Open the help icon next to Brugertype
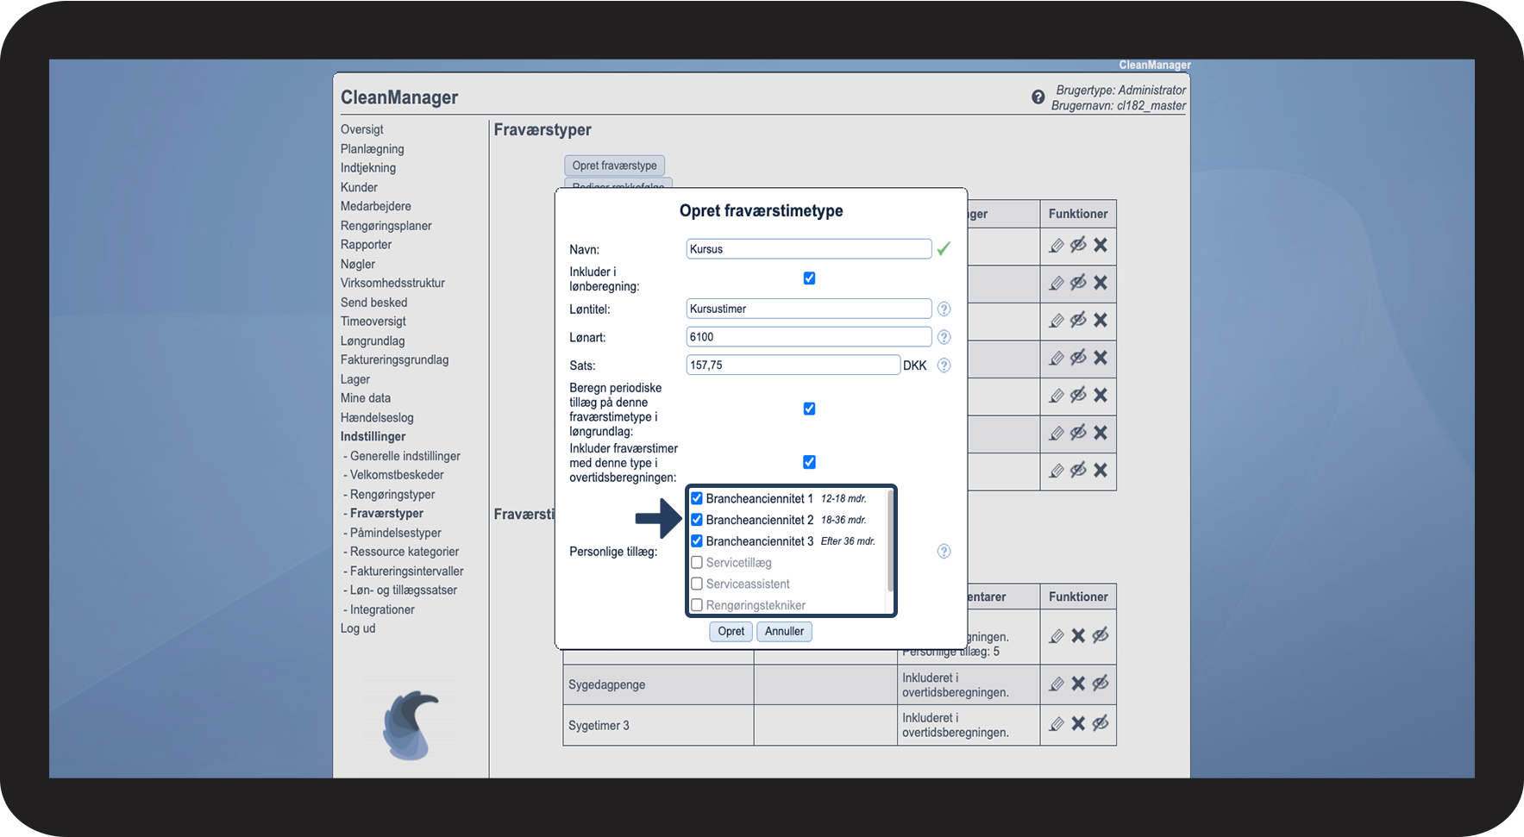 coord(1038,97)
